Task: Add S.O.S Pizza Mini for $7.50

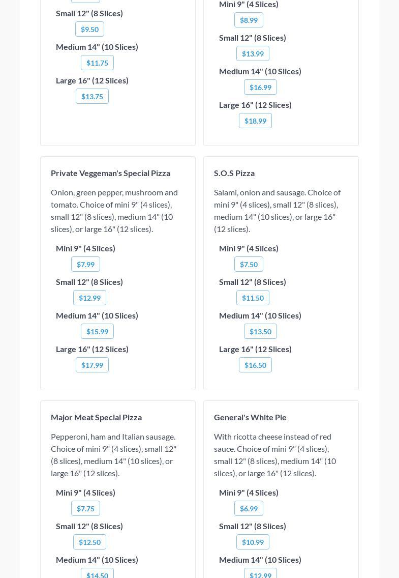Action: click(249, 265)
